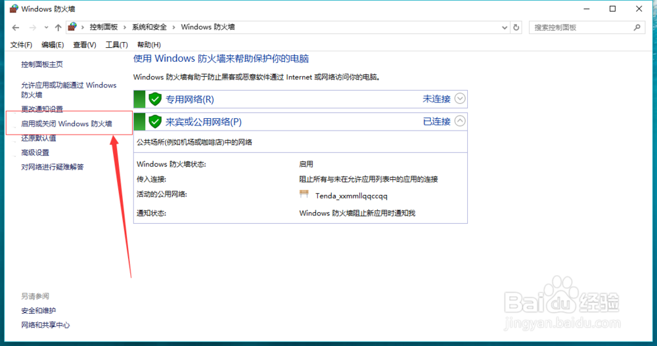This screenshot has width=657, height=346.
Task: Click Windows 防火墙阻止新应用时通知我 text
Action: pos(357,213)
